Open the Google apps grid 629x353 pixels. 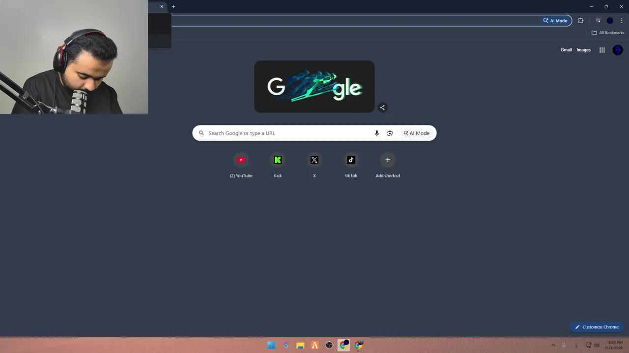coord(602,50)
